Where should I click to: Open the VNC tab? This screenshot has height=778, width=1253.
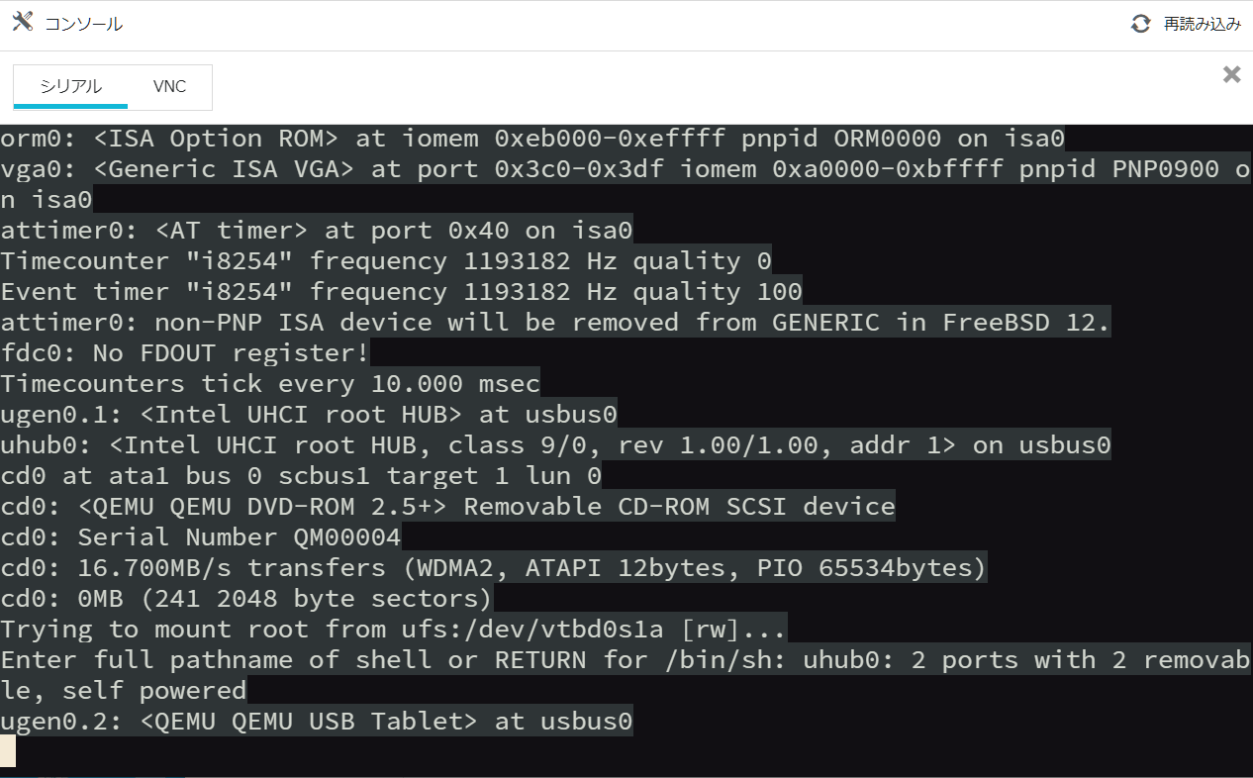[x=169, y=86]
